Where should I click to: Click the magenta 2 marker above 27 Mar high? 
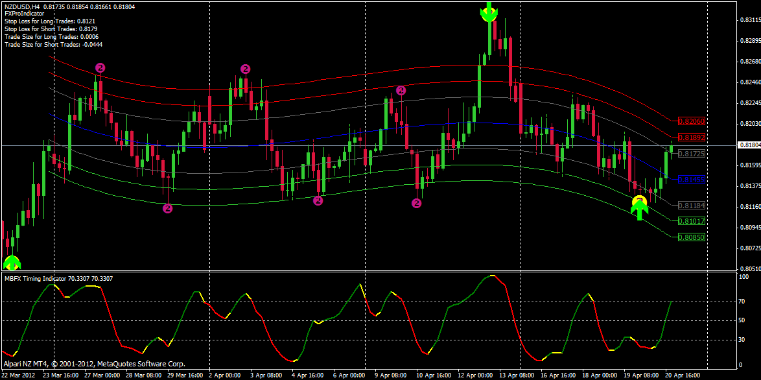point(100,67)
